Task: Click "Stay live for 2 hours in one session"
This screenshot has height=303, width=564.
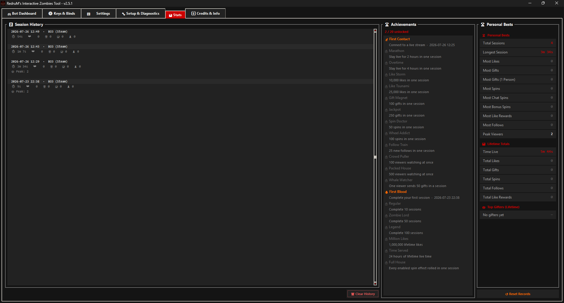Action: click(x=415, y=57)
